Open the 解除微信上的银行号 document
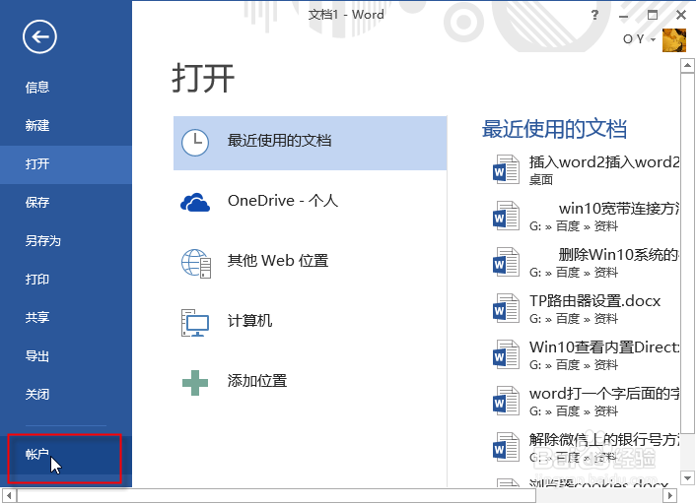The image size is (696, 504). tap(585, 448)
